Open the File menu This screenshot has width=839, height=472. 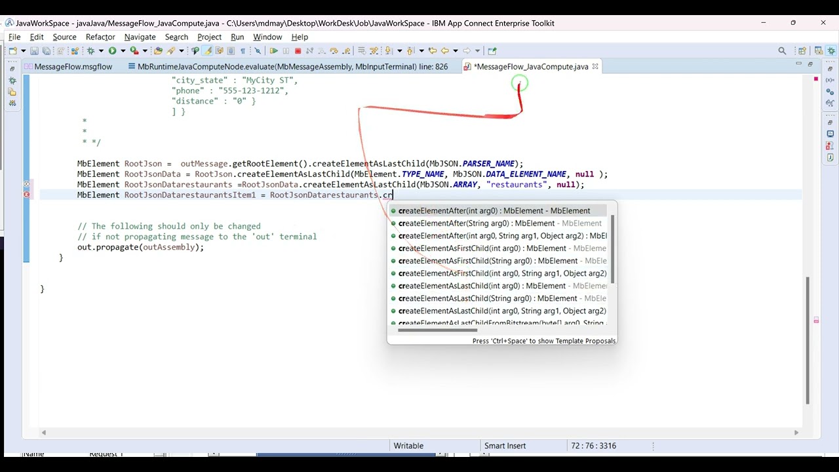[x=14, y=37]
